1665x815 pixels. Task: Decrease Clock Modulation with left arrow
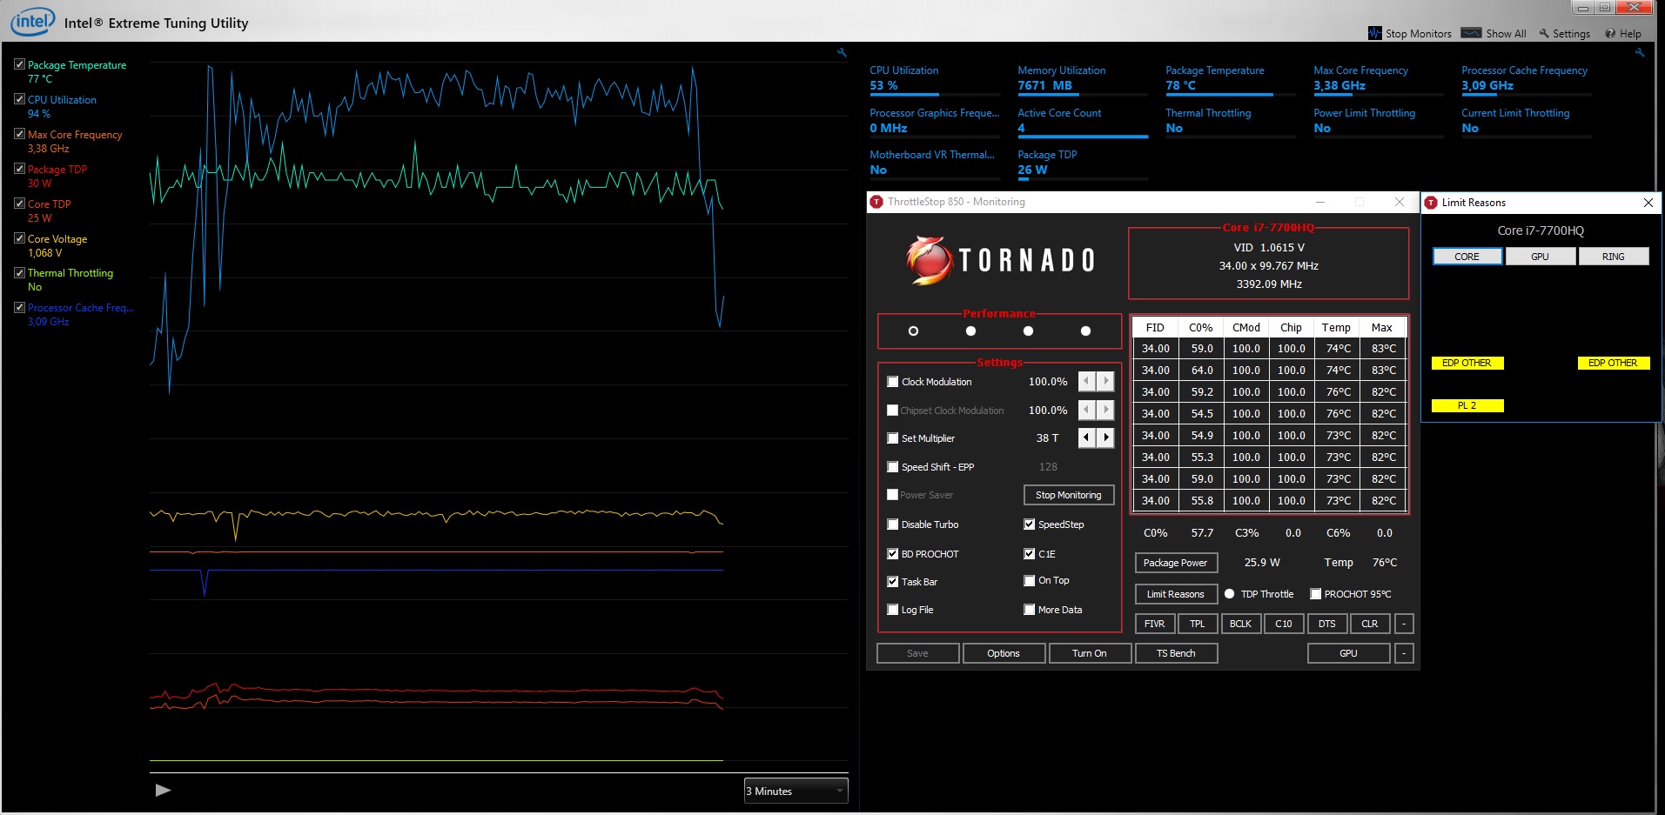1086,382
